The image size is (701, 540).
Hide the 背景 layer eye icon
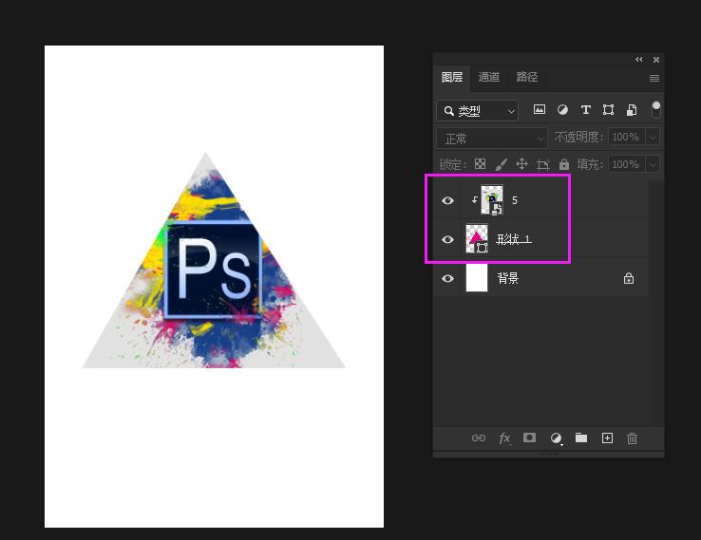(x=448, y=279)
